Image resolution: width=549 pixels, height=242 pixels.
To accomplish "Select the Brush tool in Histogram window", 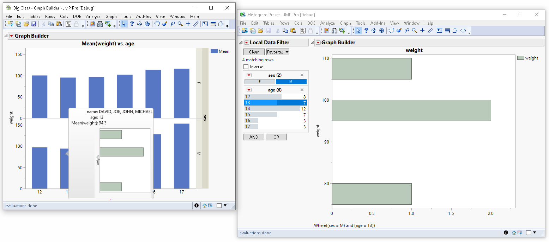I will click(399, 31).
